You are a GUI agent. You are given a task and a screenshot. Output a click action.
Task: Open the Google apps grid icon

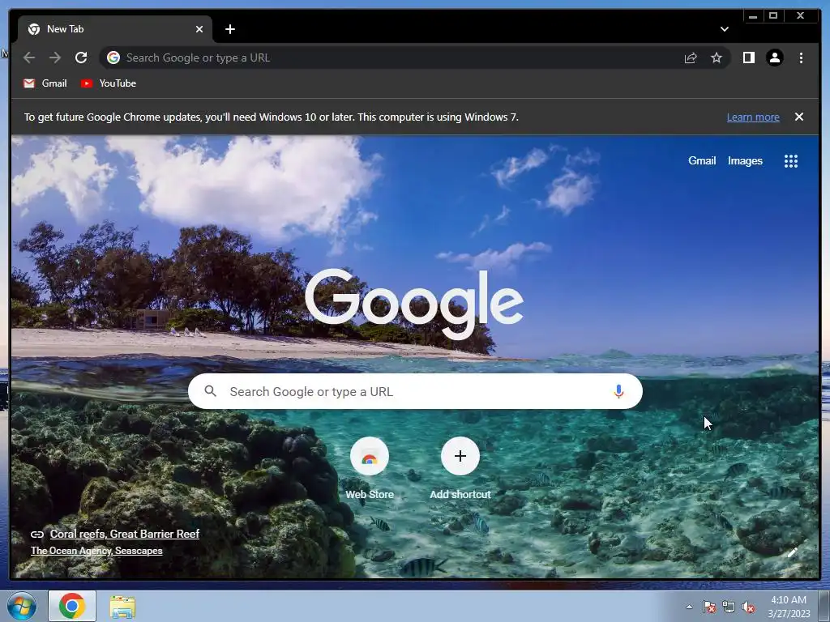click(791, 161)
